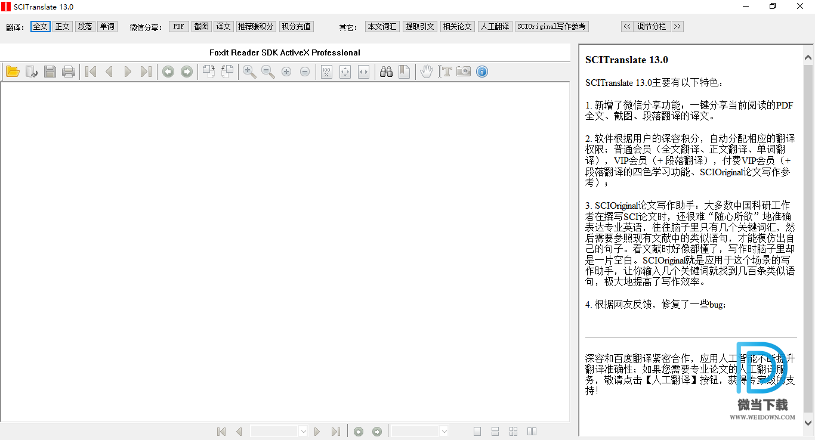
Task: Click the bookmark panel icon
Action: (405, 72)
